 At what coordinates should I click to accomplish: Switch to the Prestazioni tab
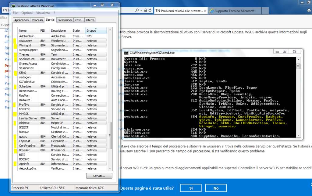coord(65,20)
